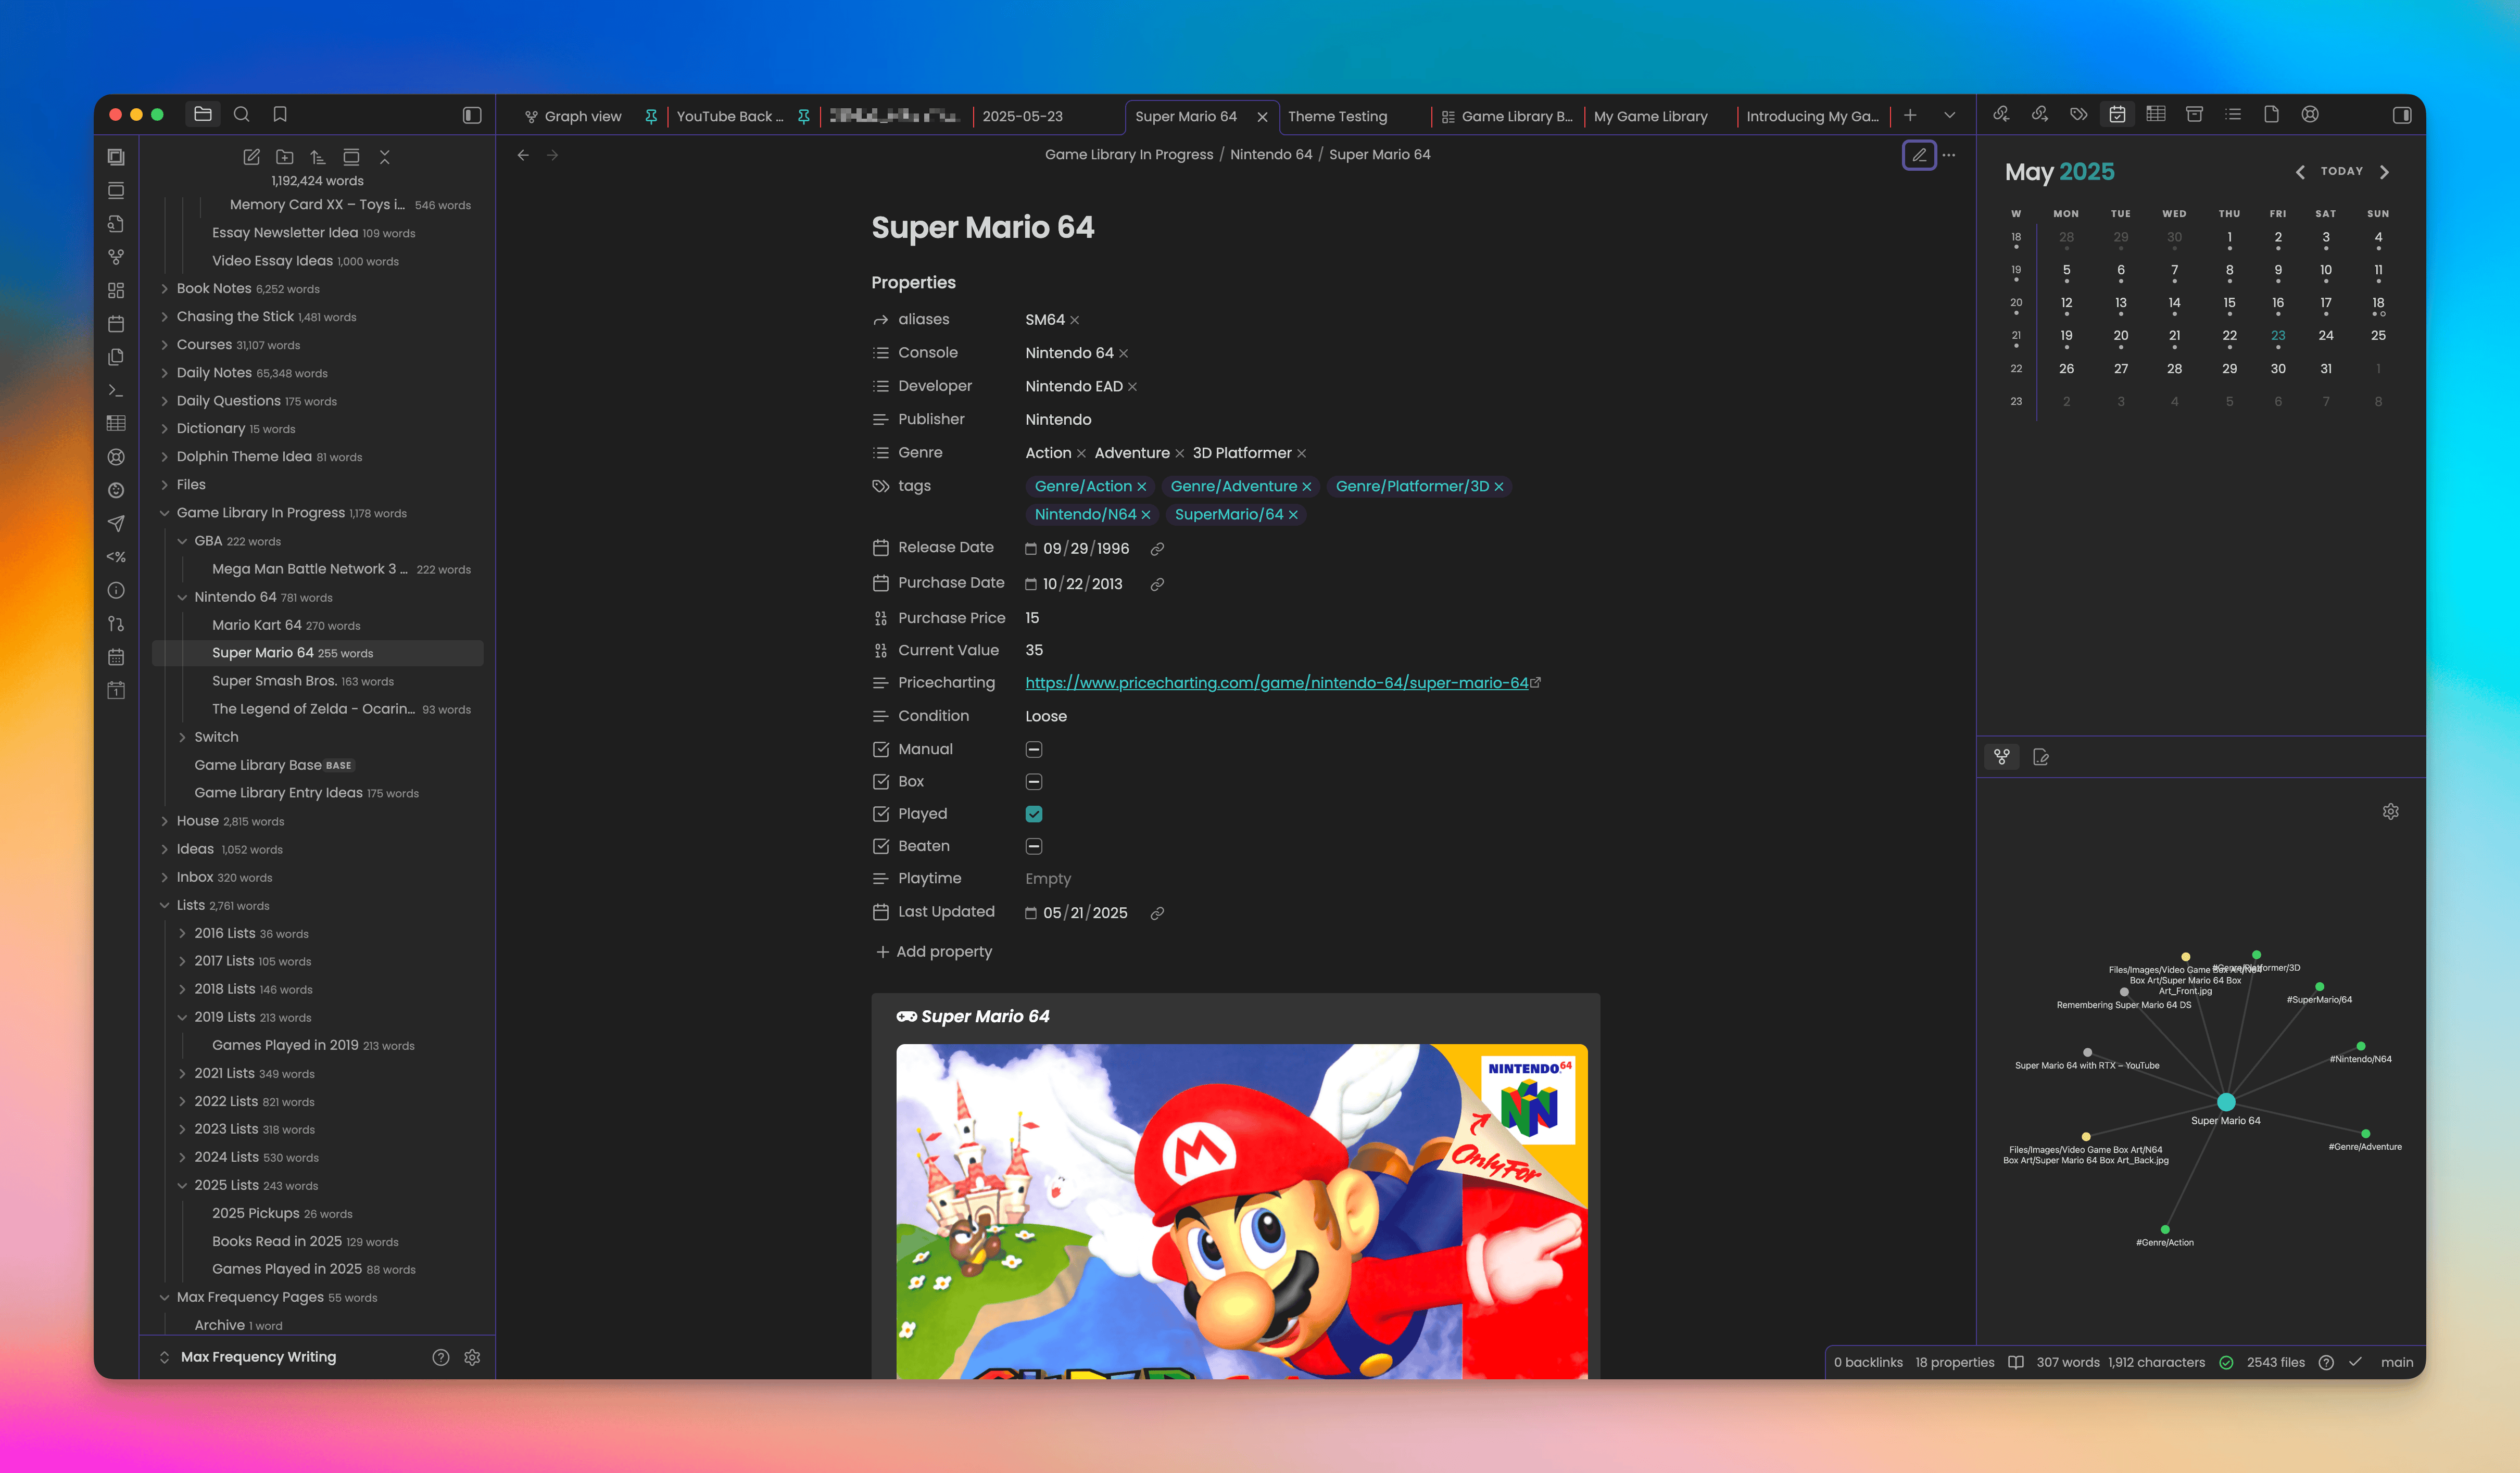Open graph settings gear in local graph
The width and height of the screenshot is (2520, 1473).
2390,812
